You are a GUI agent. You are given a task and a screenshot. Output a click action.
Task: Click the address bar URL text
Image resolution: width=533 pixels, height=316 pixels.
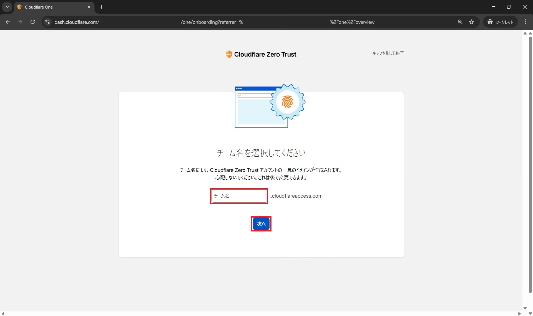click(214, 22)
